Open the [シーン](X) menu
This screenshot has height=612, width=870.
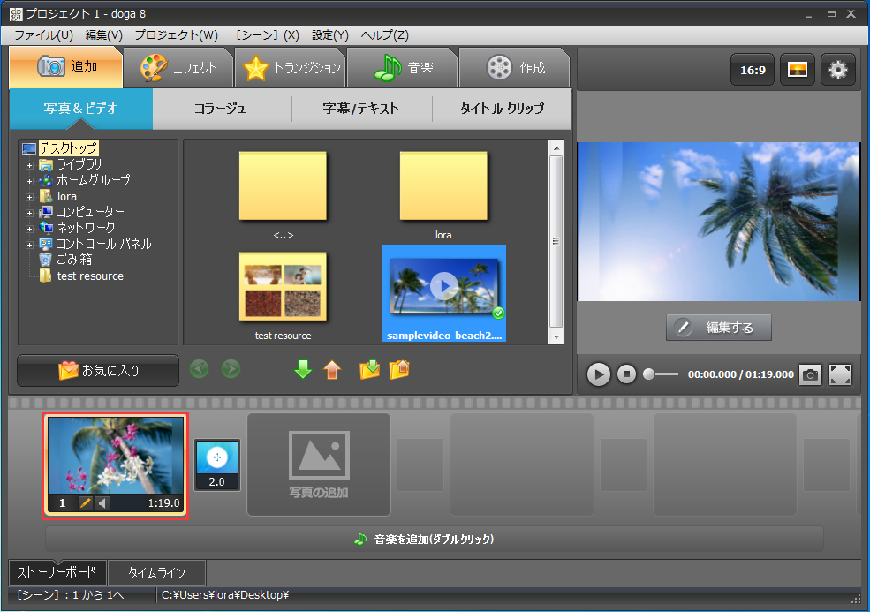267,35
